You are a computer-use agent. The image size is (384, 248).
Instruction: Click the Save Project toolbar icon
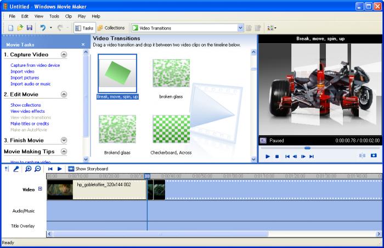29,28
